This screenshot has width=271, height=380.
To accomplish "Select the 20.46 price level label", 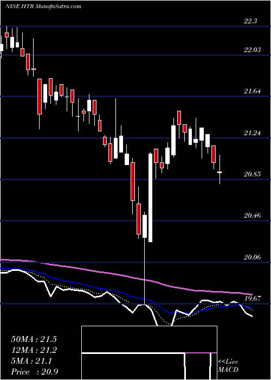I will click(x=253, y=216).
